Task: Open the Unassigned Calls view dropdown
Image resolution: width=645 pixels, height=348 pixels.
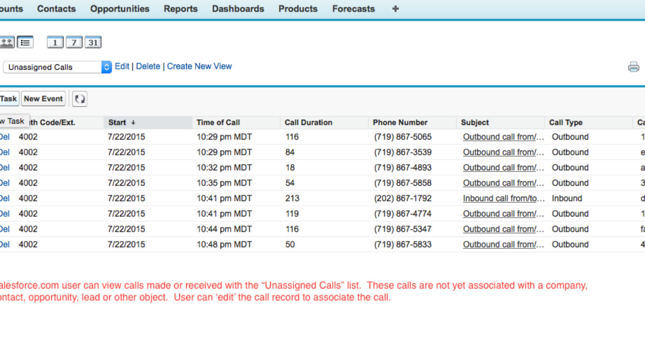Action: coord(57,67)
